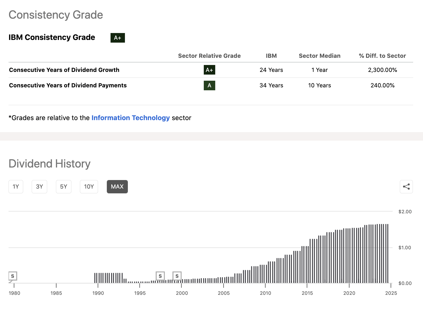Choose the 5Y chart period
Image resolution: width=423 pixels, height=310 pixels.
(64, 187)
